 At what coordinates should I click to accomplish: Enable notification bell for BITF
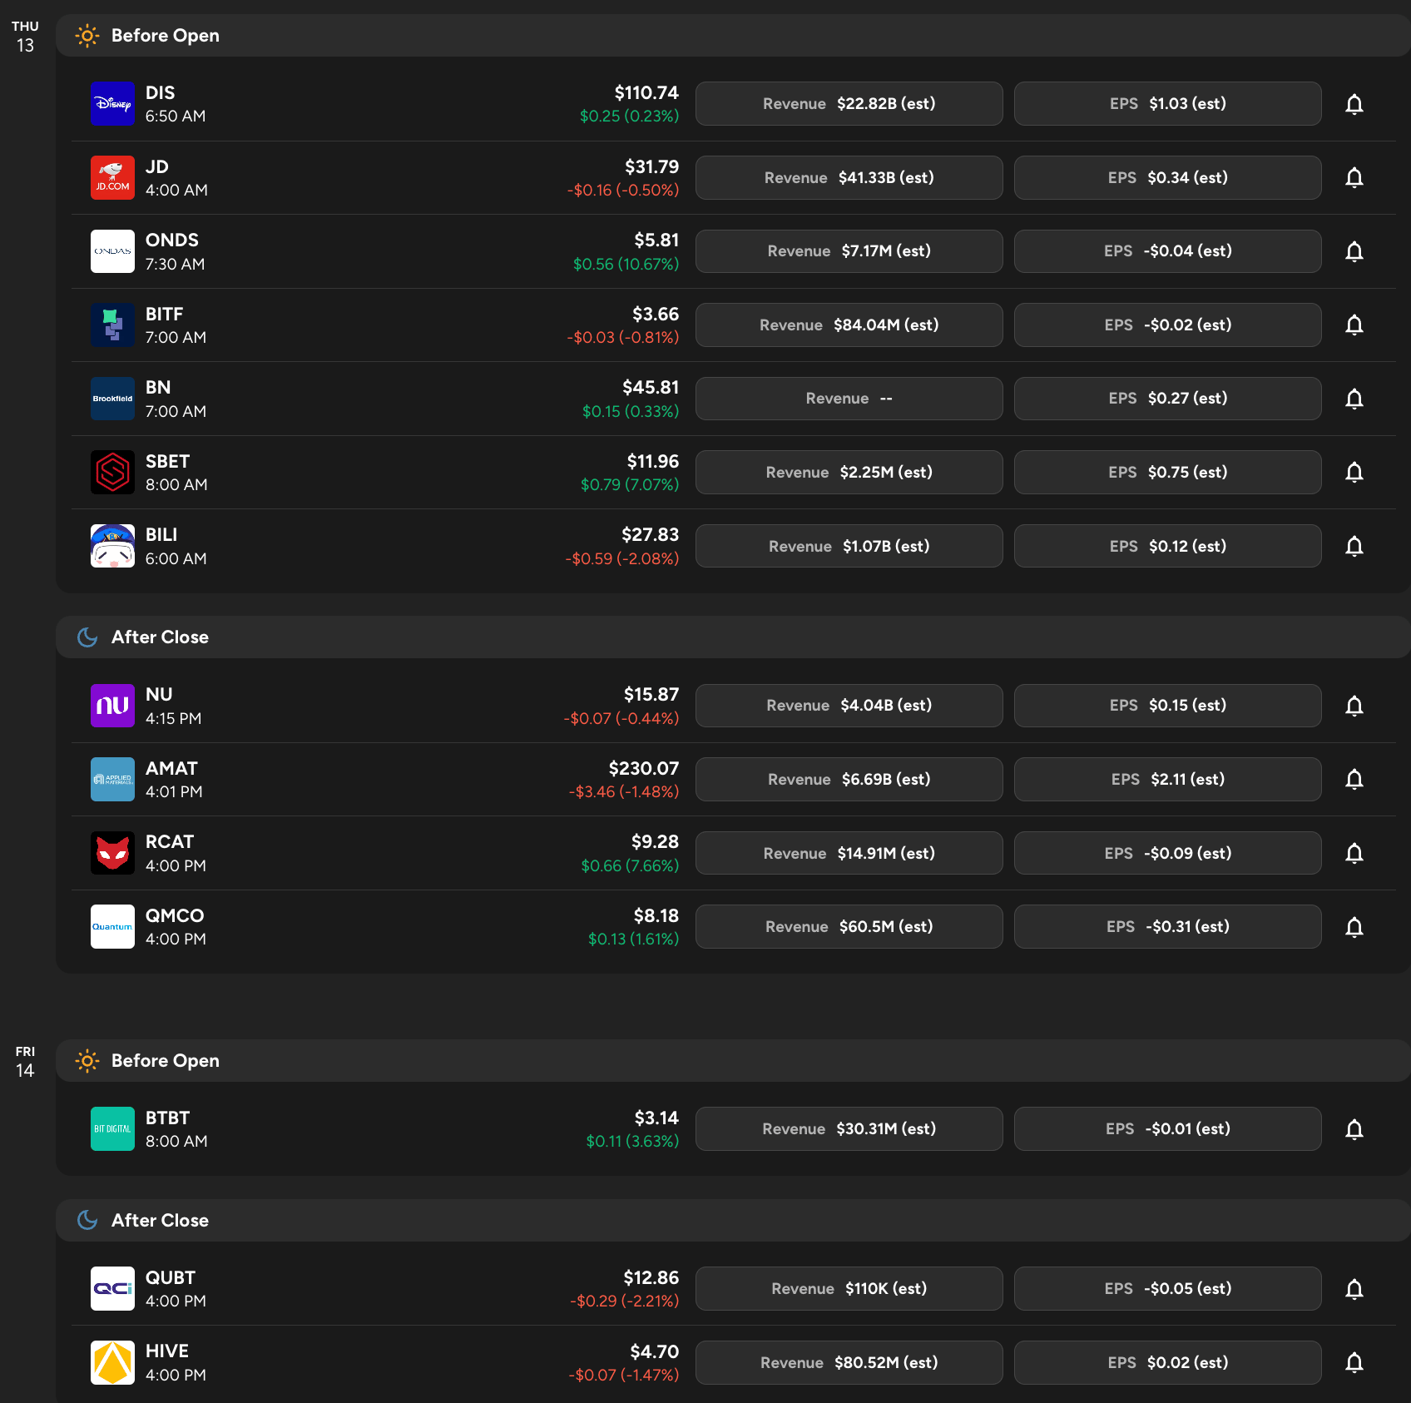(1354, 325)
